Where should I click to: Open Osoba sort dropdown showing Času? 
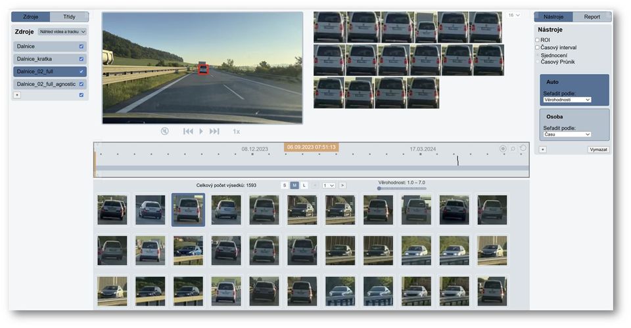(x=567, y=134)
